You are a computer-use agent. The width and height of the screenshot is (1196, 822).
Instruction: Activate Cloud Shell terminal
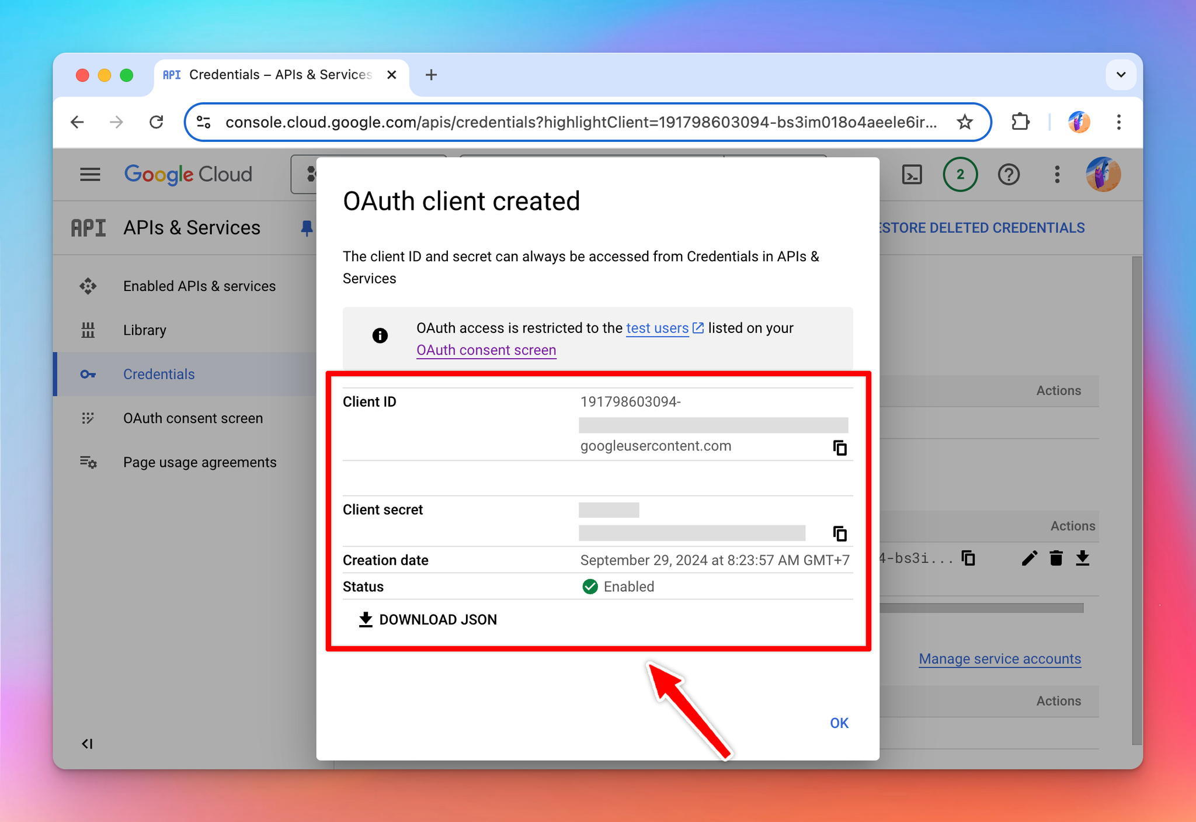912,174
